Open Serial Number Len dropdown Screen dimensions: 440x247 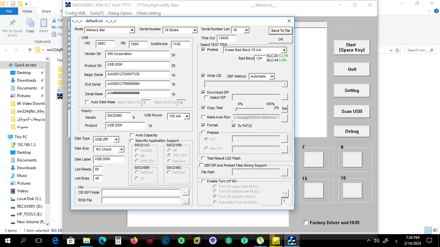[246, 30]
